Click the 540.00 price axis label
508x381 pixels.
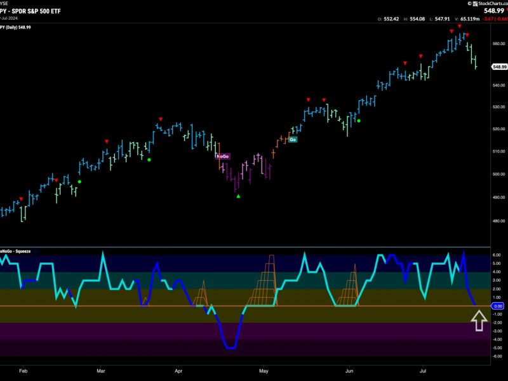(x=498, y=86)
